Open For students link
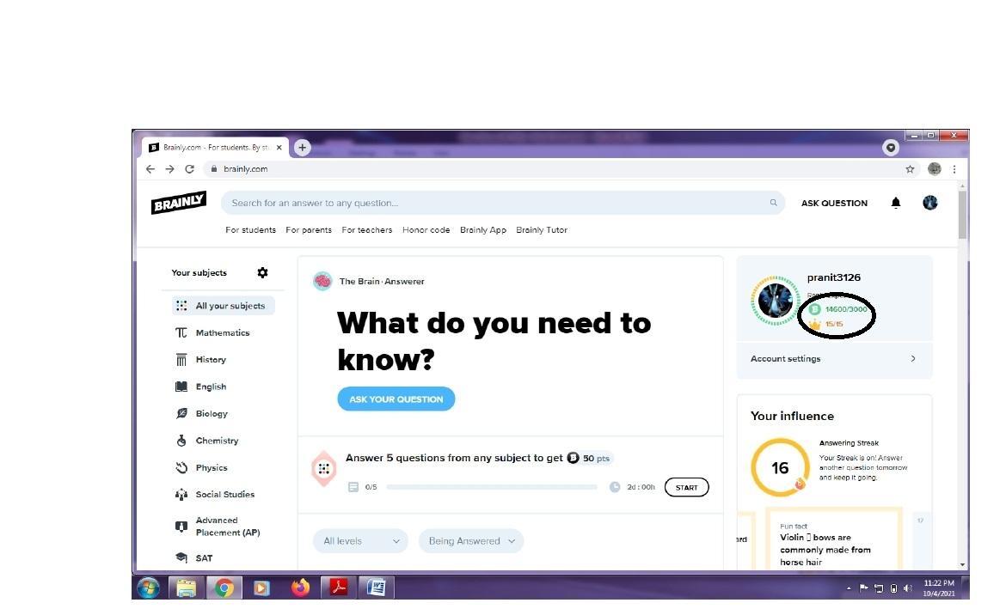The width and height of the screenshot is (1006, 609). tap(250, 229)
